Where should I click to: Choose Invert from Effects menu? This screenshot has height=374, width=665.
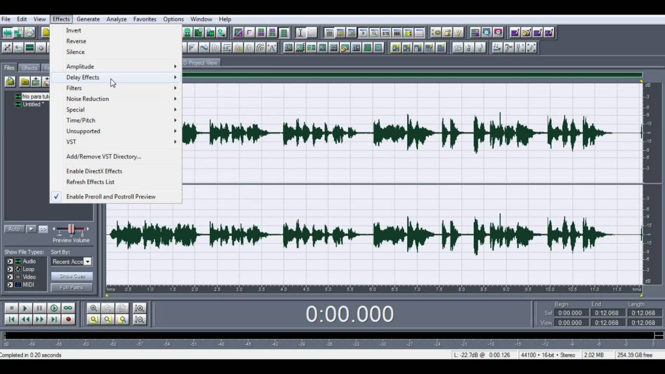[116, 30]
